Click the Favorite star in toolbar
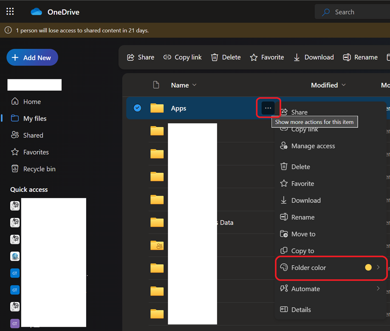The image size is (390, 331). pos(254,57)
